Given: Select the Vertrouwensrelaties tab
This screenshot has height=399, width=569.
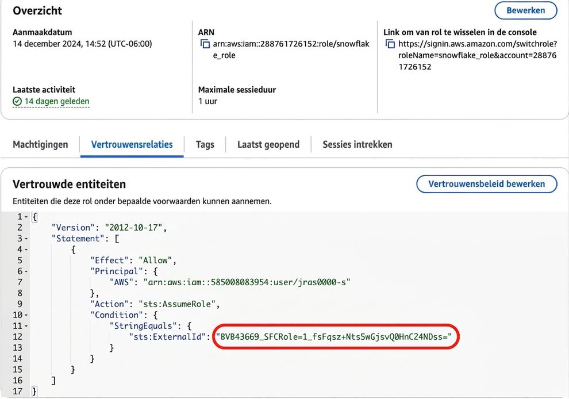Looking at the screenshot, I should point(132,144).
